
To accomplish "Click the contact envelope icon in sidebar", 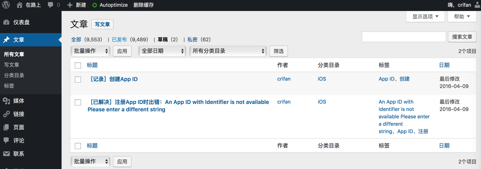I will point(7,154).
